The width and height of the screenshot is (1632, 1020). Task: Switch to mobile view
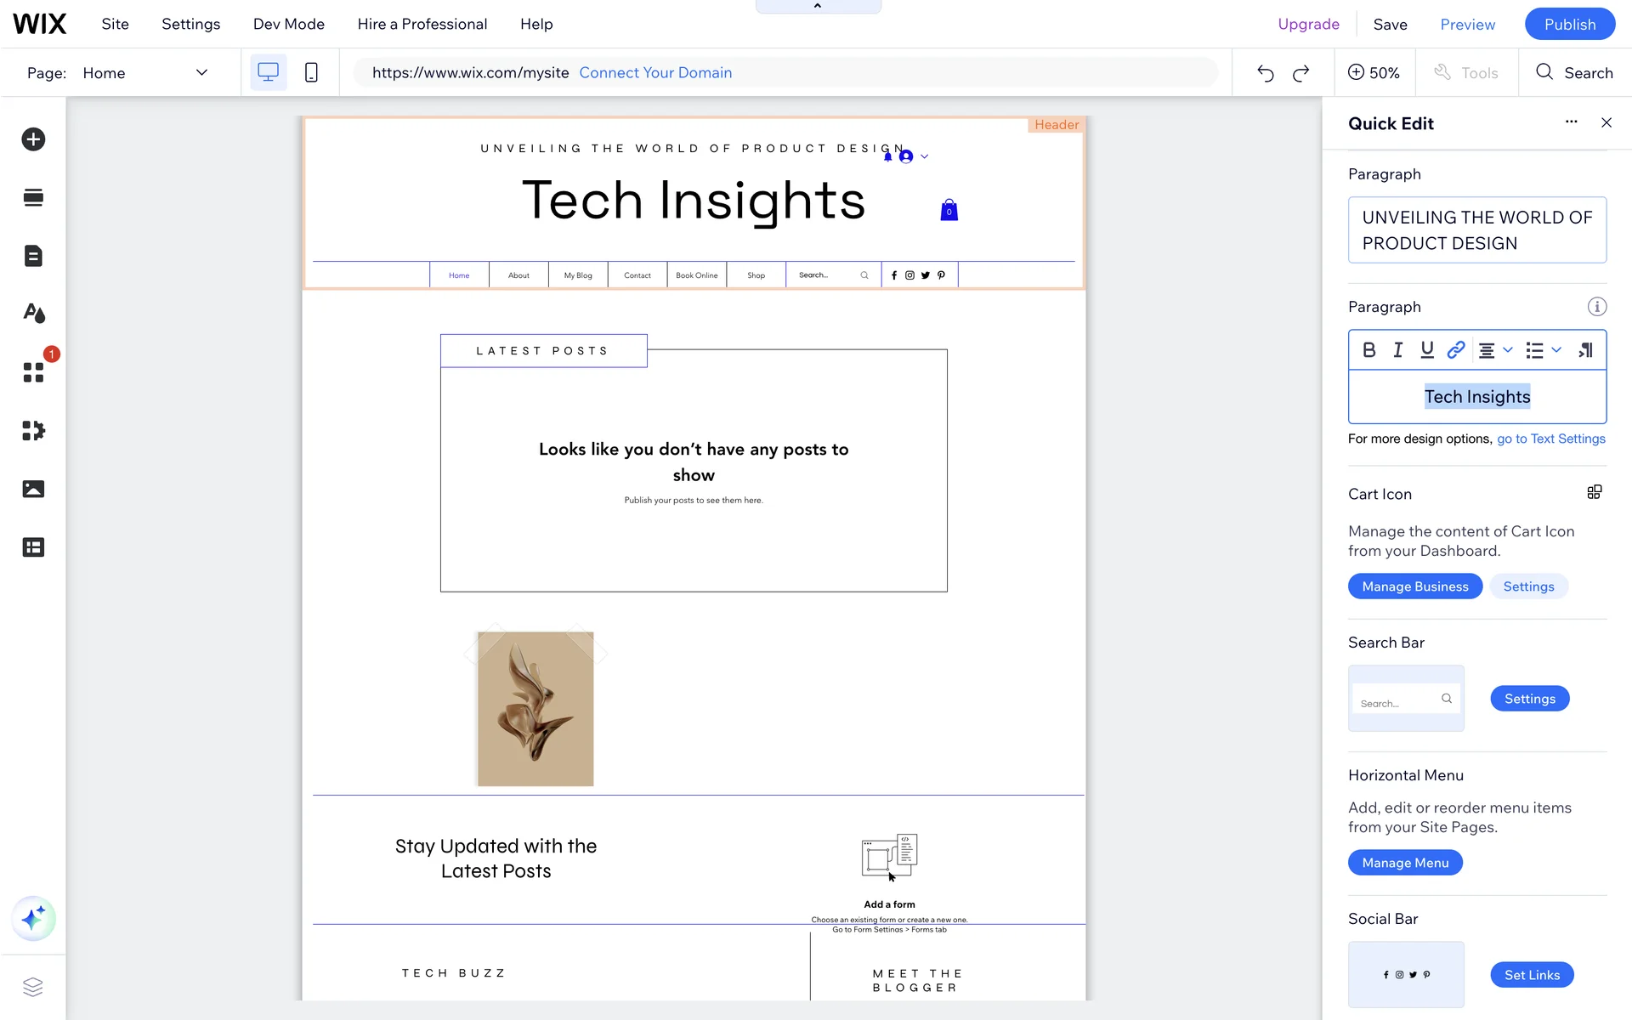point(311,73)
